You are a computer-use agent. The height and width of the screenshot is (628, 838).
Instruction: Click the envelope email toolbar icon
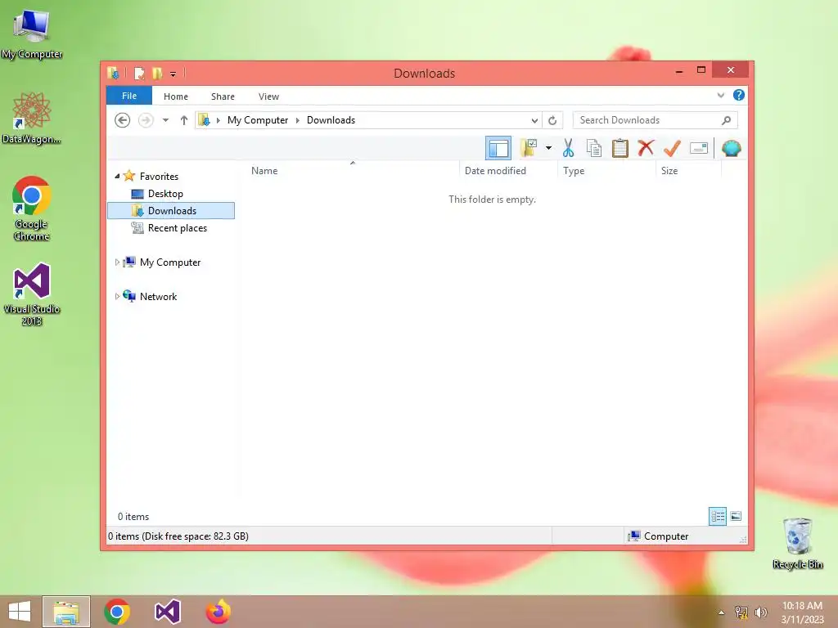point(699,148)
